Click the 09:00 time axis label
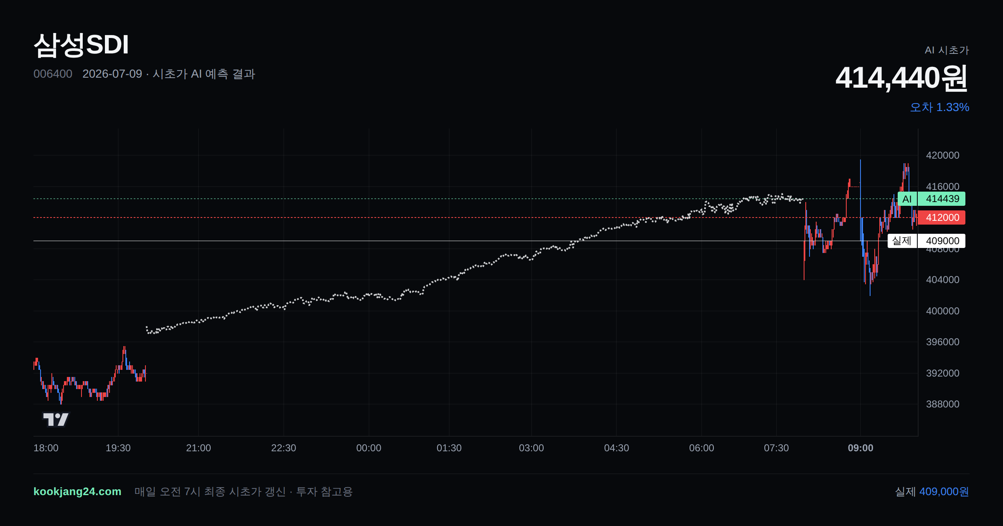 point(860,448)
